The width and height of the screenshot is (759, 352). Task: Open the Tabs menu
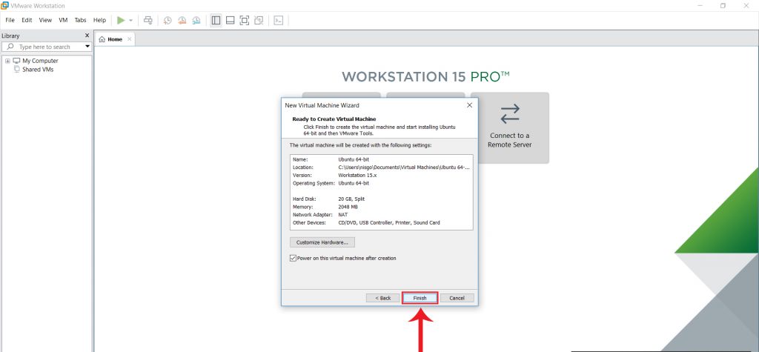(x=80, y=20)
